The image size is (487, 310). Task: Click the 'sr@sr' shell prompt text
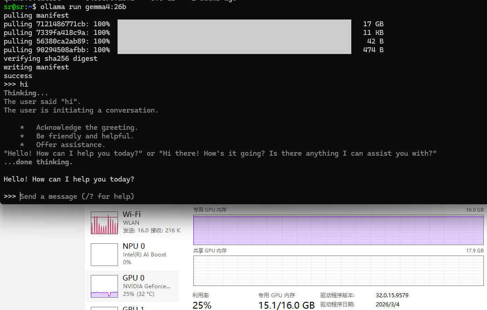[14, 6]
